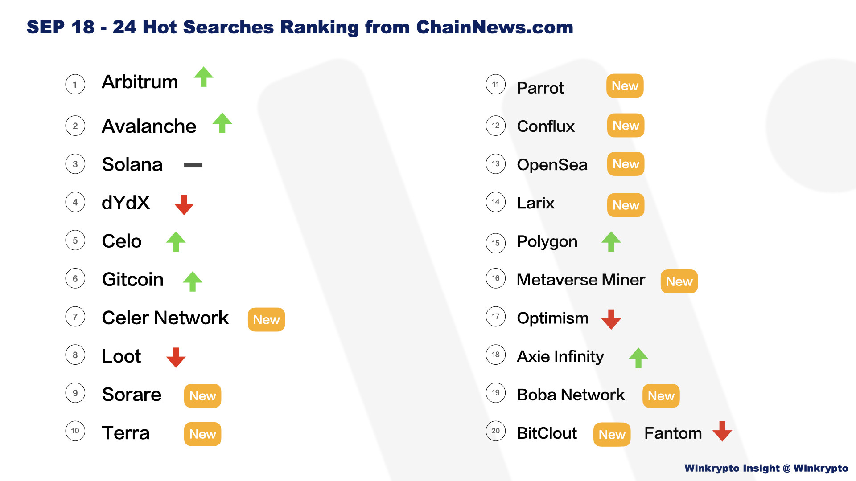Click the red down arrow beside Fantom
This screenshot has width=856, height=481.
[x=722, y=431]
